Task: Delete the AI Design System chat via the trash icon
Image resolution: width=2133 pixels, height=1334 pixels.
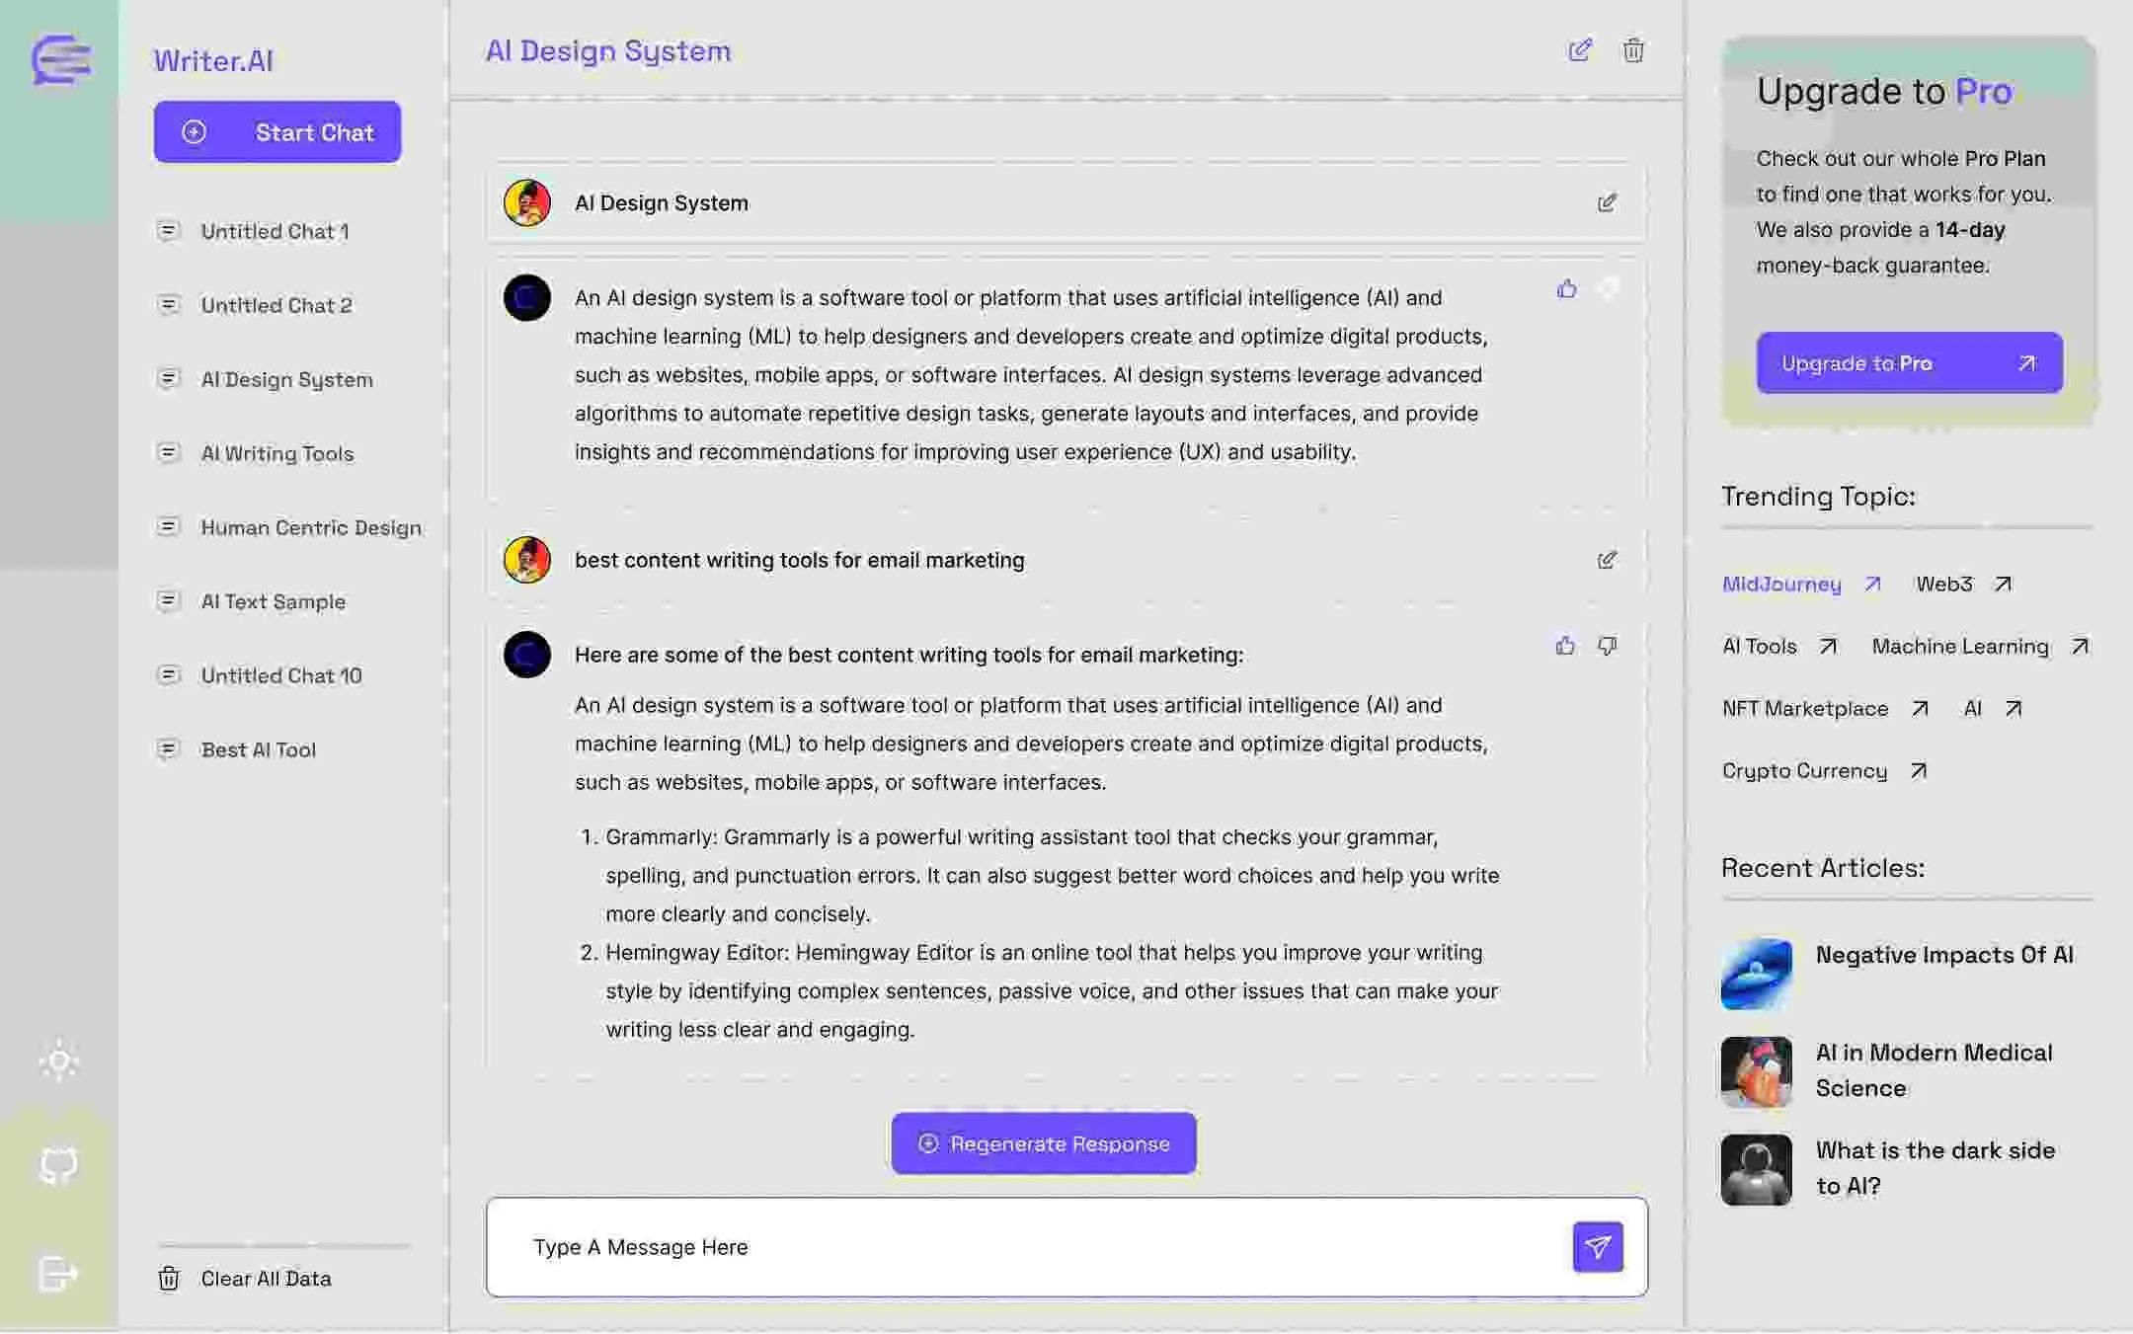Action: [1633, 50]
